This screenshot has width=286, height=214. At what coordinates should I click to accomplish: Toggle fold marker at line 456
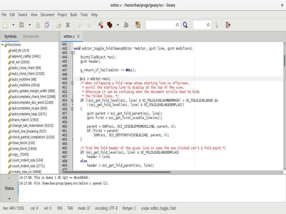click(x=73, y=109)
